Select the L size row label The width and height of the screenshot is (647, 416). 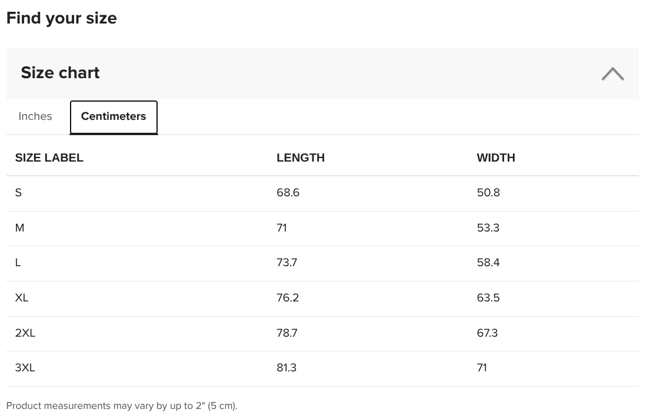pos(18,263)
